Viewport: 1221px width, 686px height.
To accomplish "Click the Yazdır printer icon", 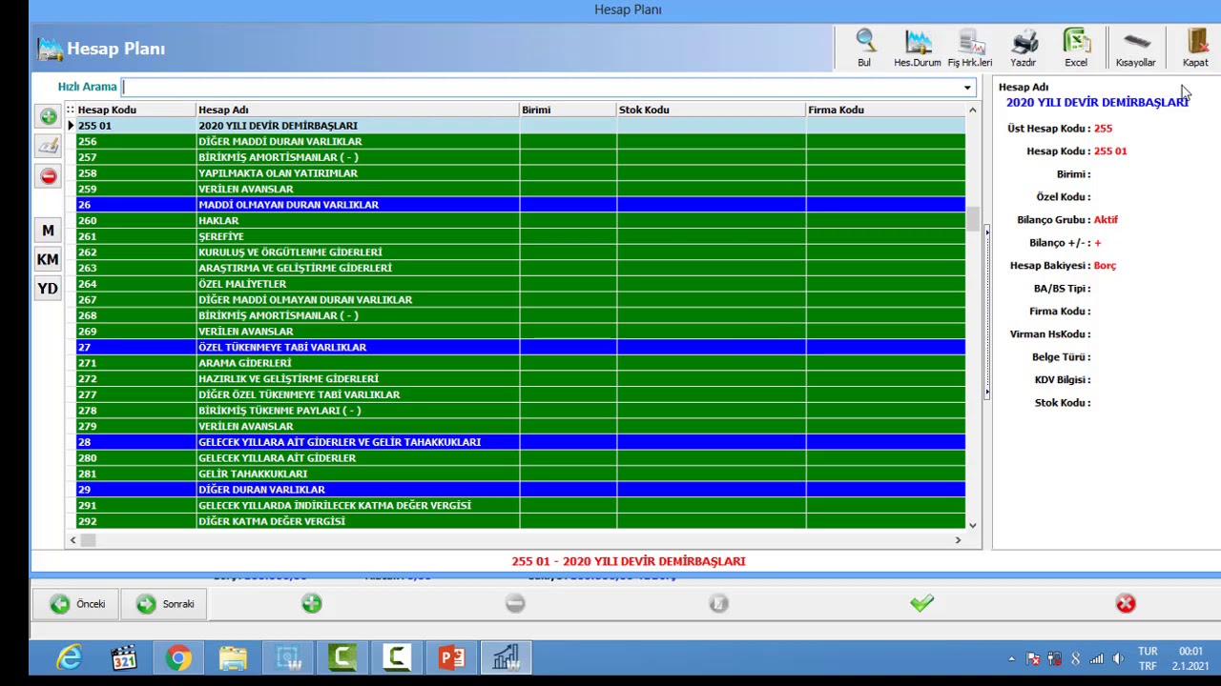I will click(x=1024, y=42).
